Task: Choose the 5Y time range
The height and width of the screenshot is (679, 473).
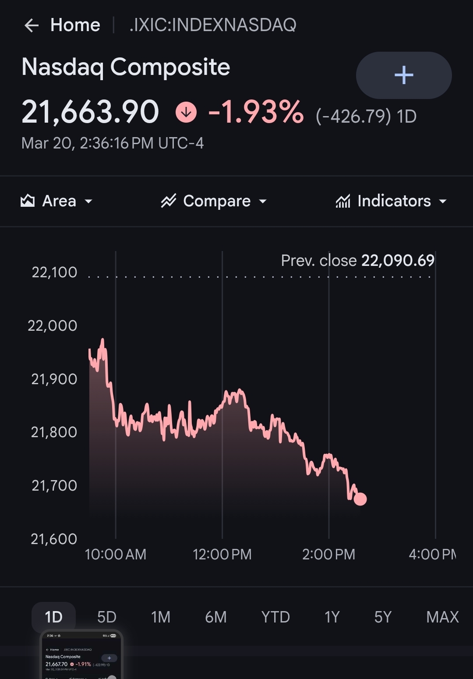Action: (382, 617)
